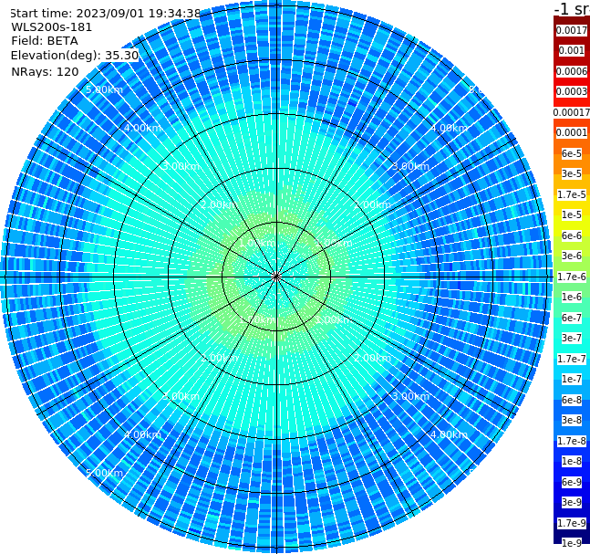Click the 6e-7 cyan colorbar label
Viewport: 590px width, 554px height.
[x=572, y=318]
